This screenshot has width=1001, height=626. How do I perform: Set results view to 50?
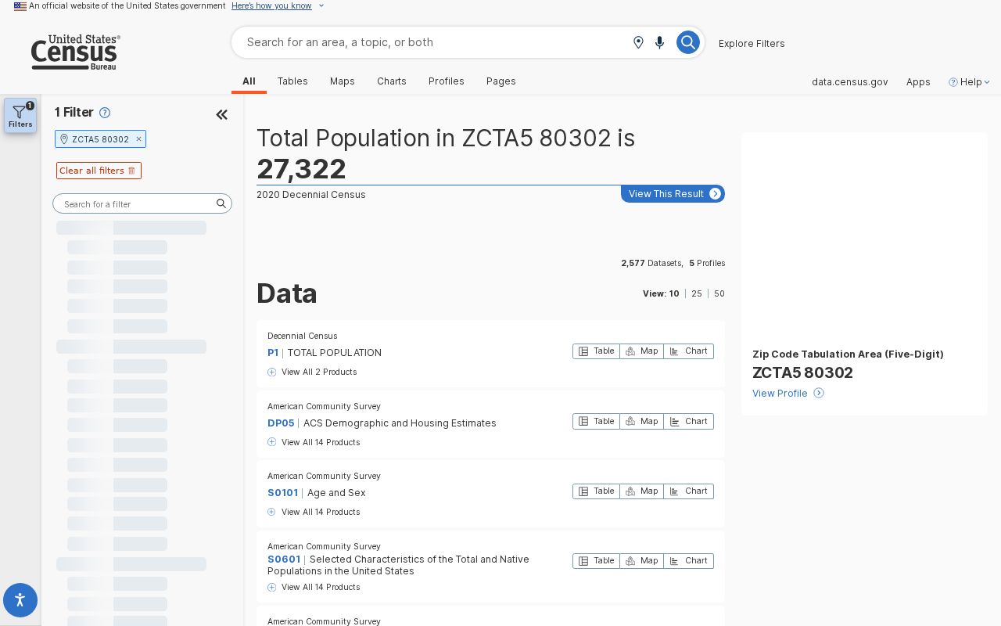[719, 293]
